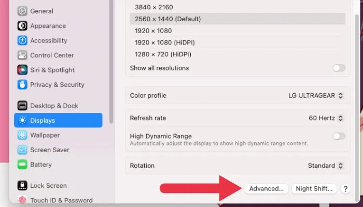Viewport: 363px width, 207px height.
Task: Toggle High Dynamic Range switch
Action: click(x=339, y=136)
